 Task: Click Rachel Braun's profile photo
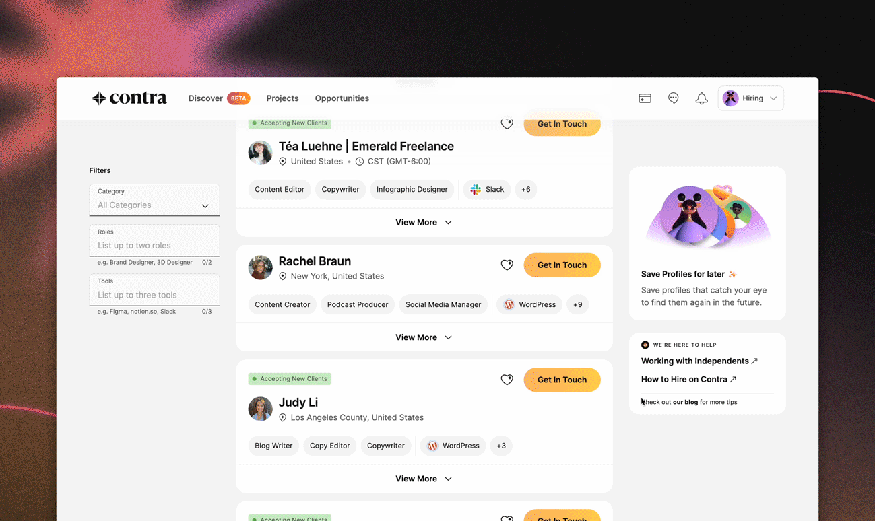pyautogui.click(x=260, y=268)
